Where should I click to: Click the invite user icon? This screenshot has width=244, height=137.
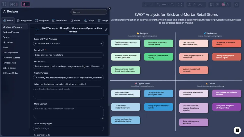pyautogui.click(x=228, y=5)
